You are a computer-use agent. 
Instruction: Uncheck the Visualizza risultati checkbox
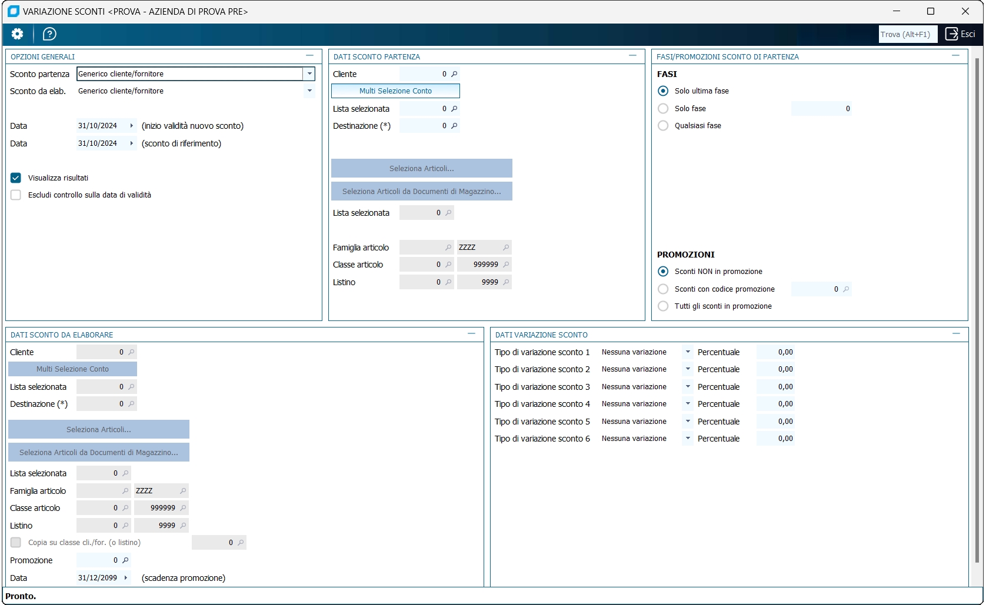tap(16, 178)
